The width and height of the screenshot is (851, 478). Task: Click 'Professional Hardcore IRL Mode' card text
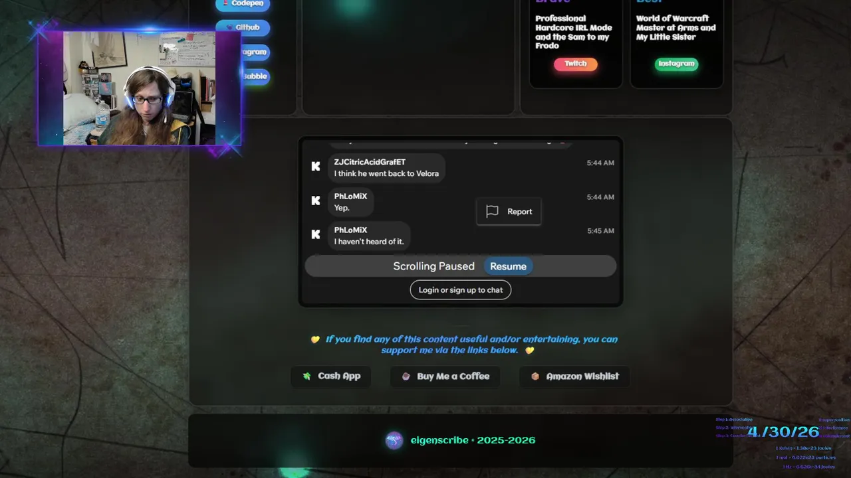574,33
